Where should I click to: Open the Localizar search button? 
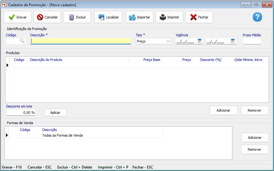(x=108, y=17)
